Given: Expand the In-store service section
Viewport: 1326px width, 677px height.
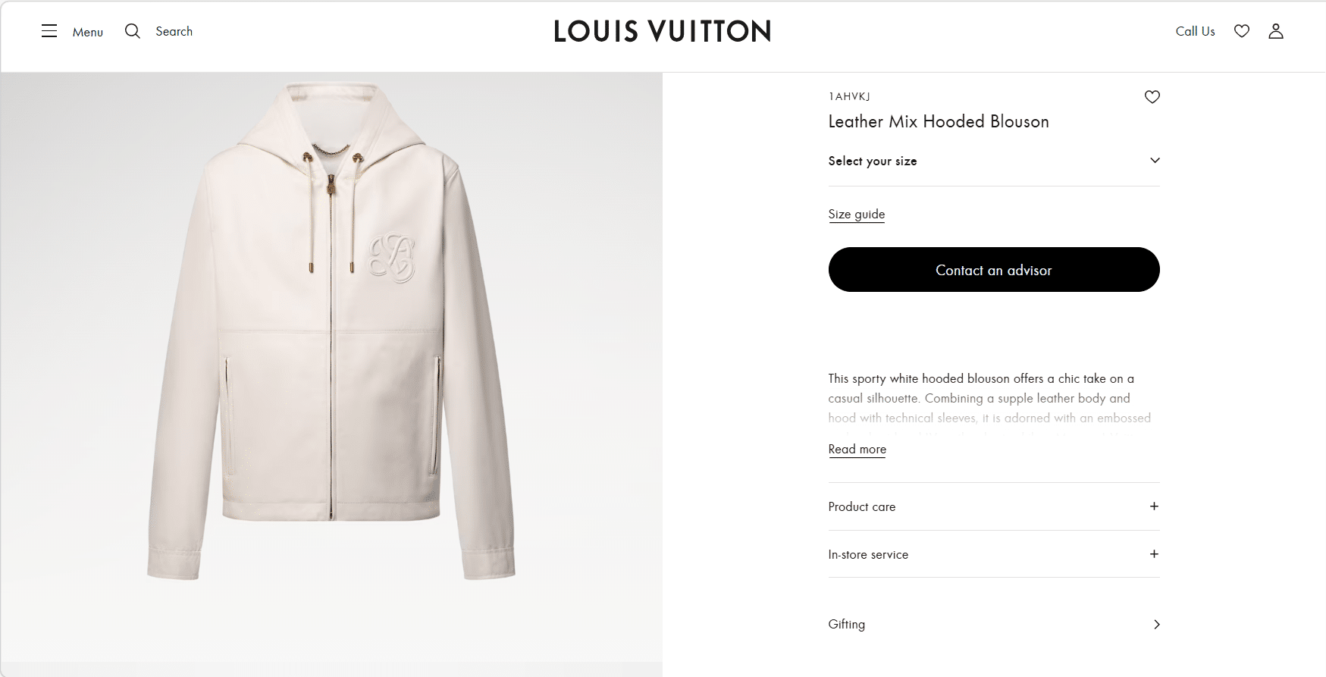Looking at the screenshot, I should coord(868,555).
